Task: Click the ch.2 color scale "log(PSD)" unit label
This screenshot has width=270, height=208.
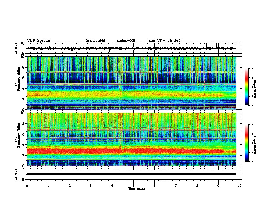Action: [x=255, y=144]
